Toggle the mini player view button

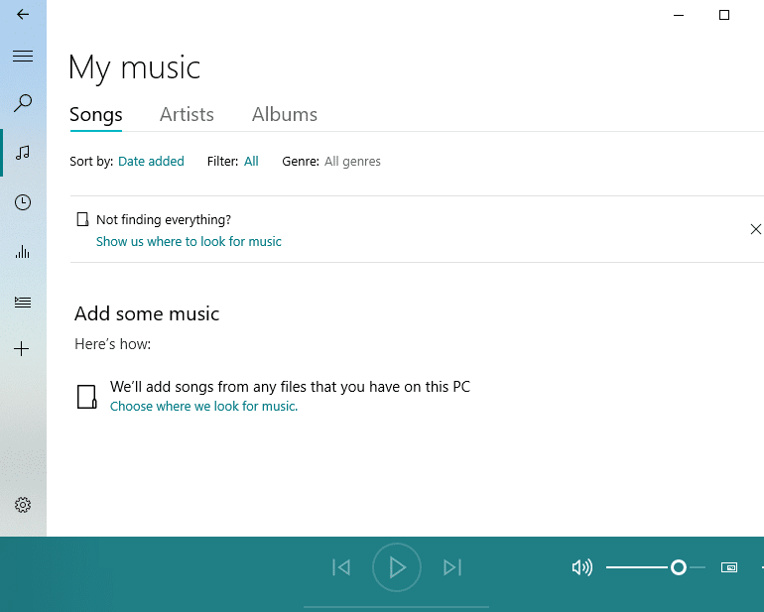coord(729,567)
